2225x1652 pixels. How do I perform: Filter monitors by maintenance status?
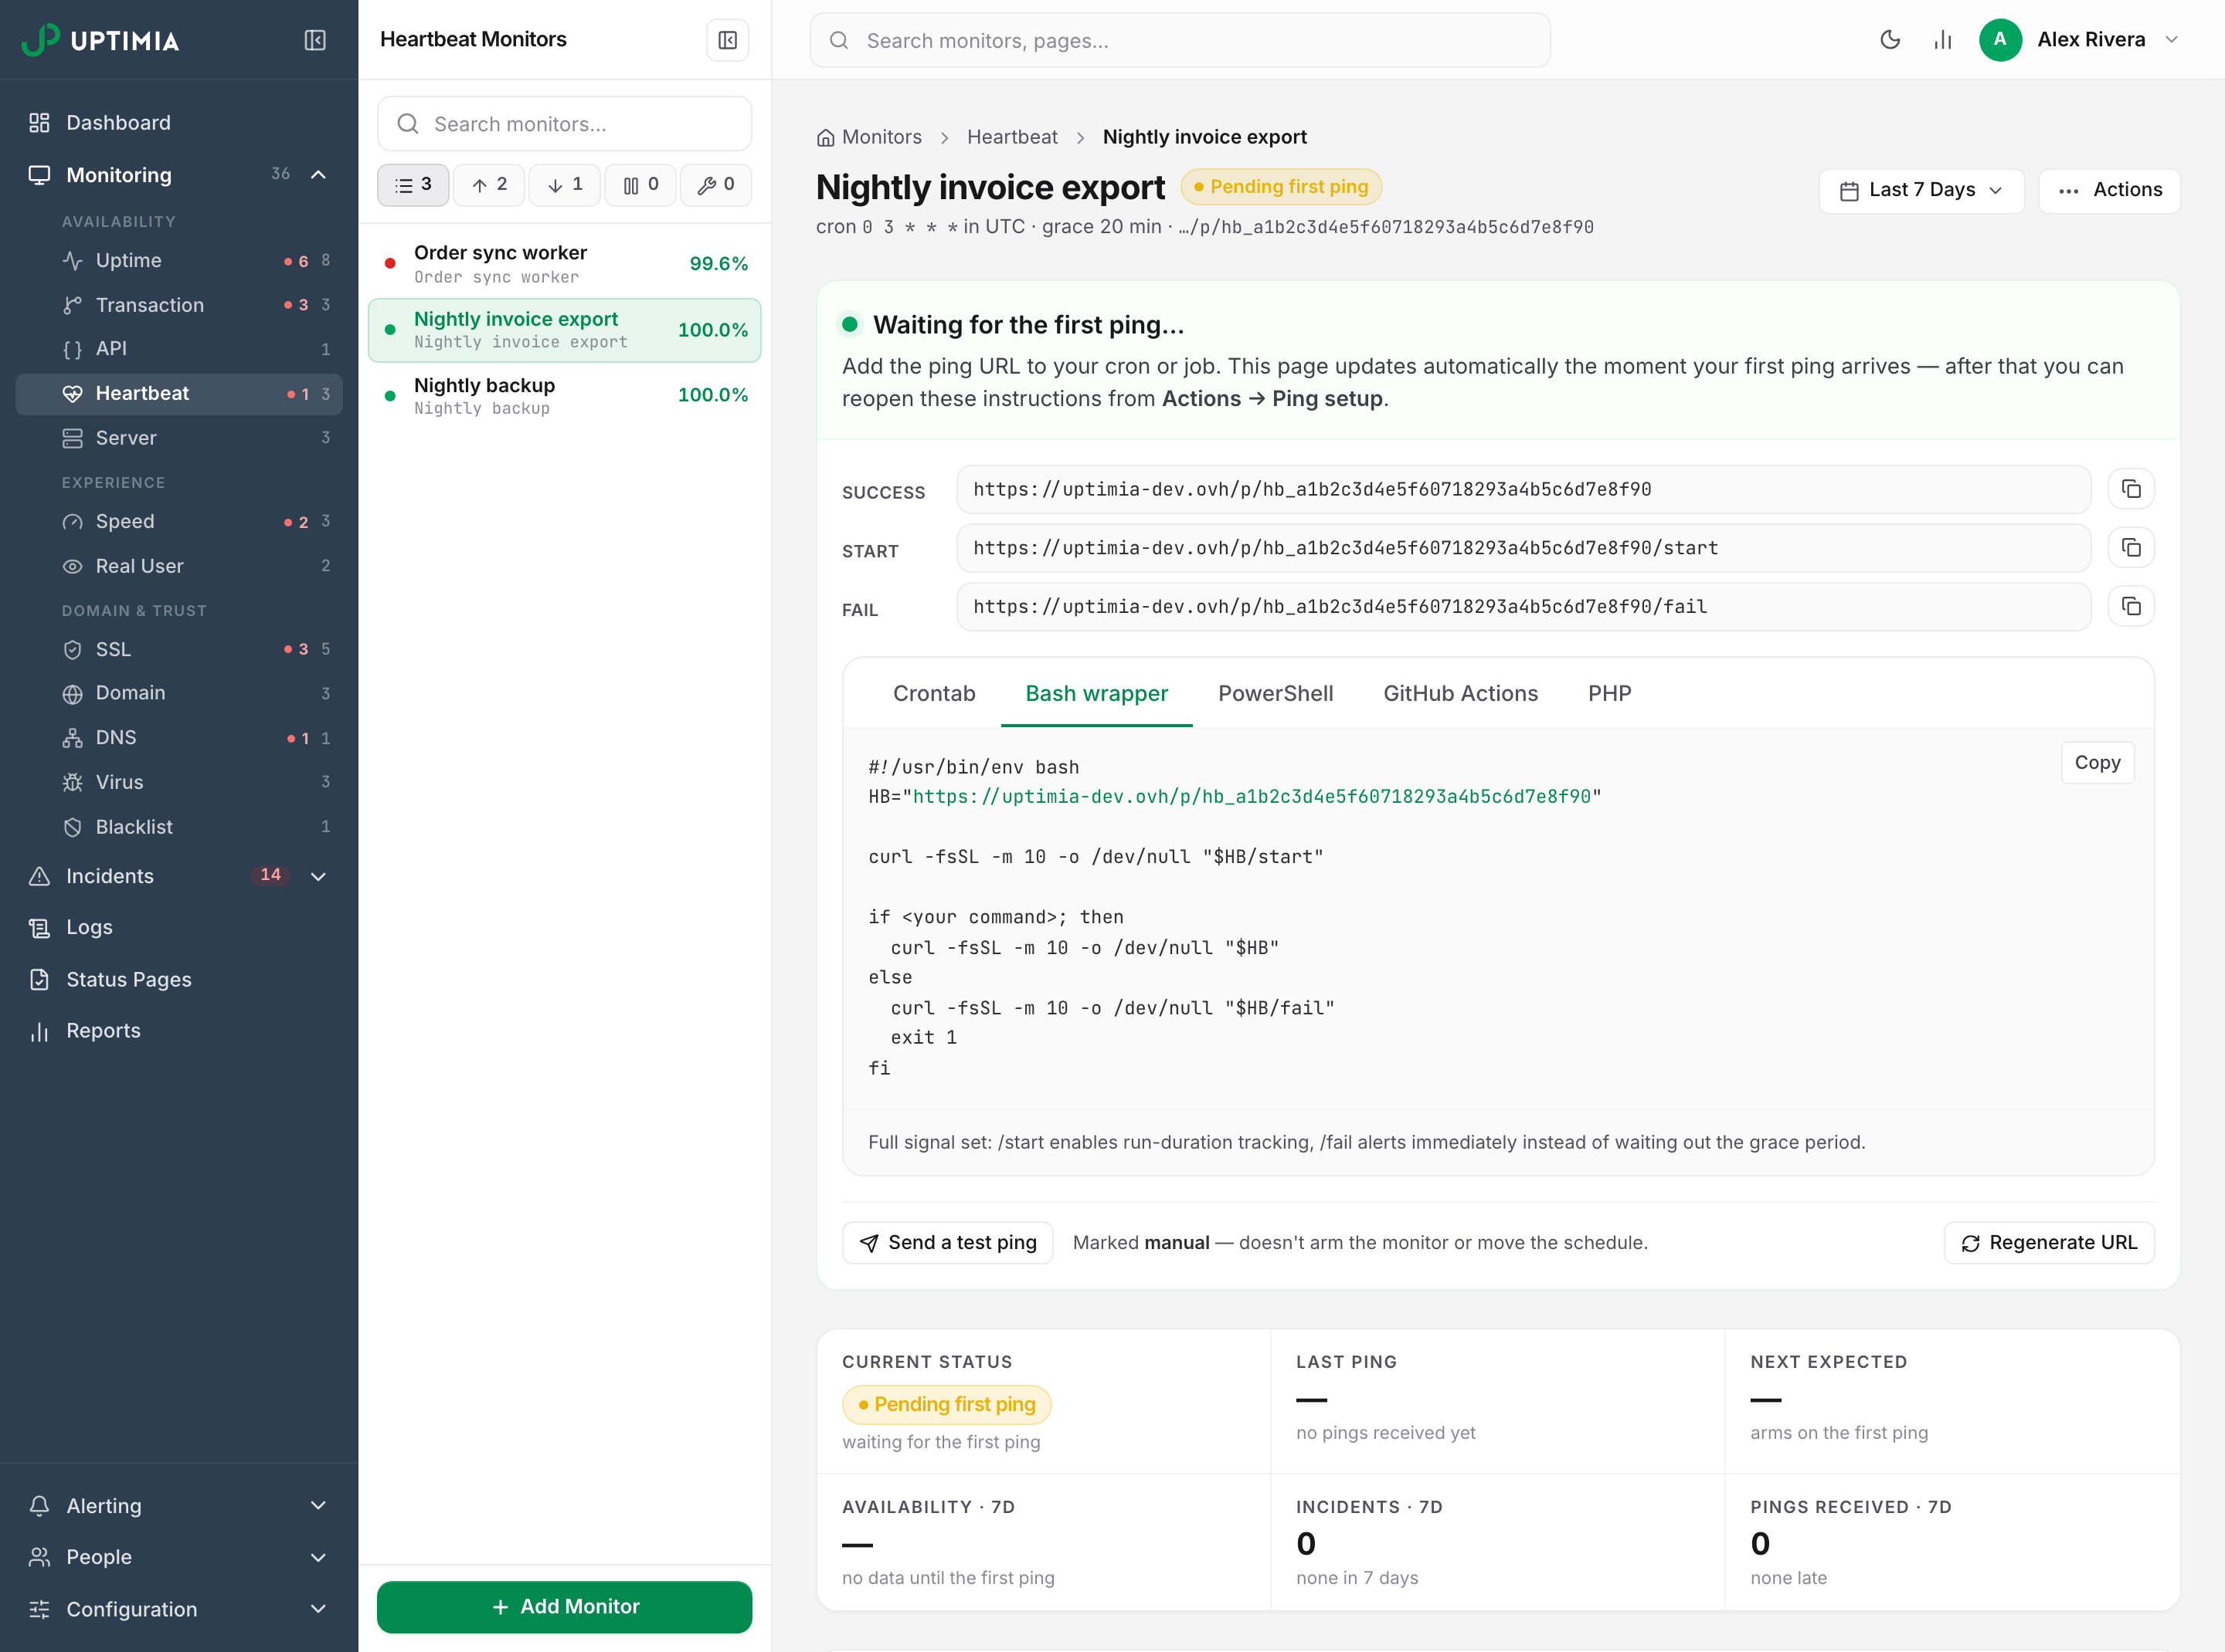tap(715, 185)
